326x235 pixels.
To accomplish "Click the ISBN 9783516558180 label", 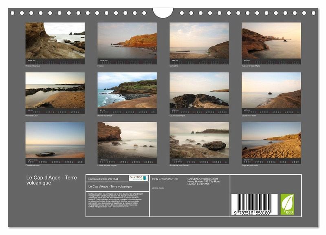I will (x=165, y=179).
